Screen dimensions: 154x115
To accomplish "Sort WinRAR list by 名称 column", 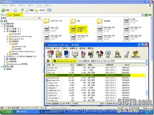I will [54, 65].
